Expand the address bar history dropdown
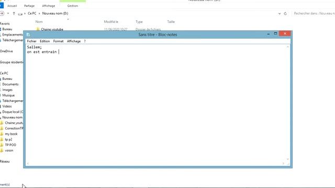This screenshot has height=188, width=335. point(280,14)
